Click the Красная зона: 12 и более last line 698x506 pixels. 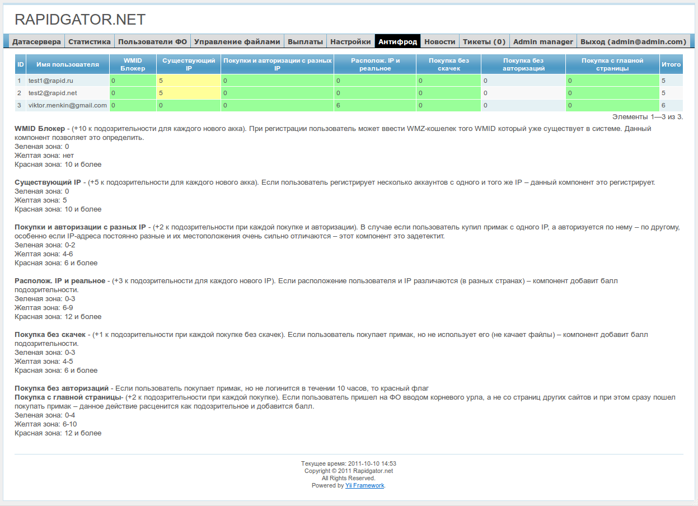58,433
